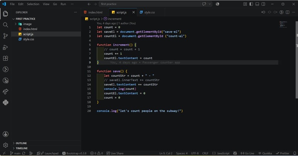This screenshot has width=298, height=156.
Task: Open the Python activity bar view
Action: click(x=6, y=103)
